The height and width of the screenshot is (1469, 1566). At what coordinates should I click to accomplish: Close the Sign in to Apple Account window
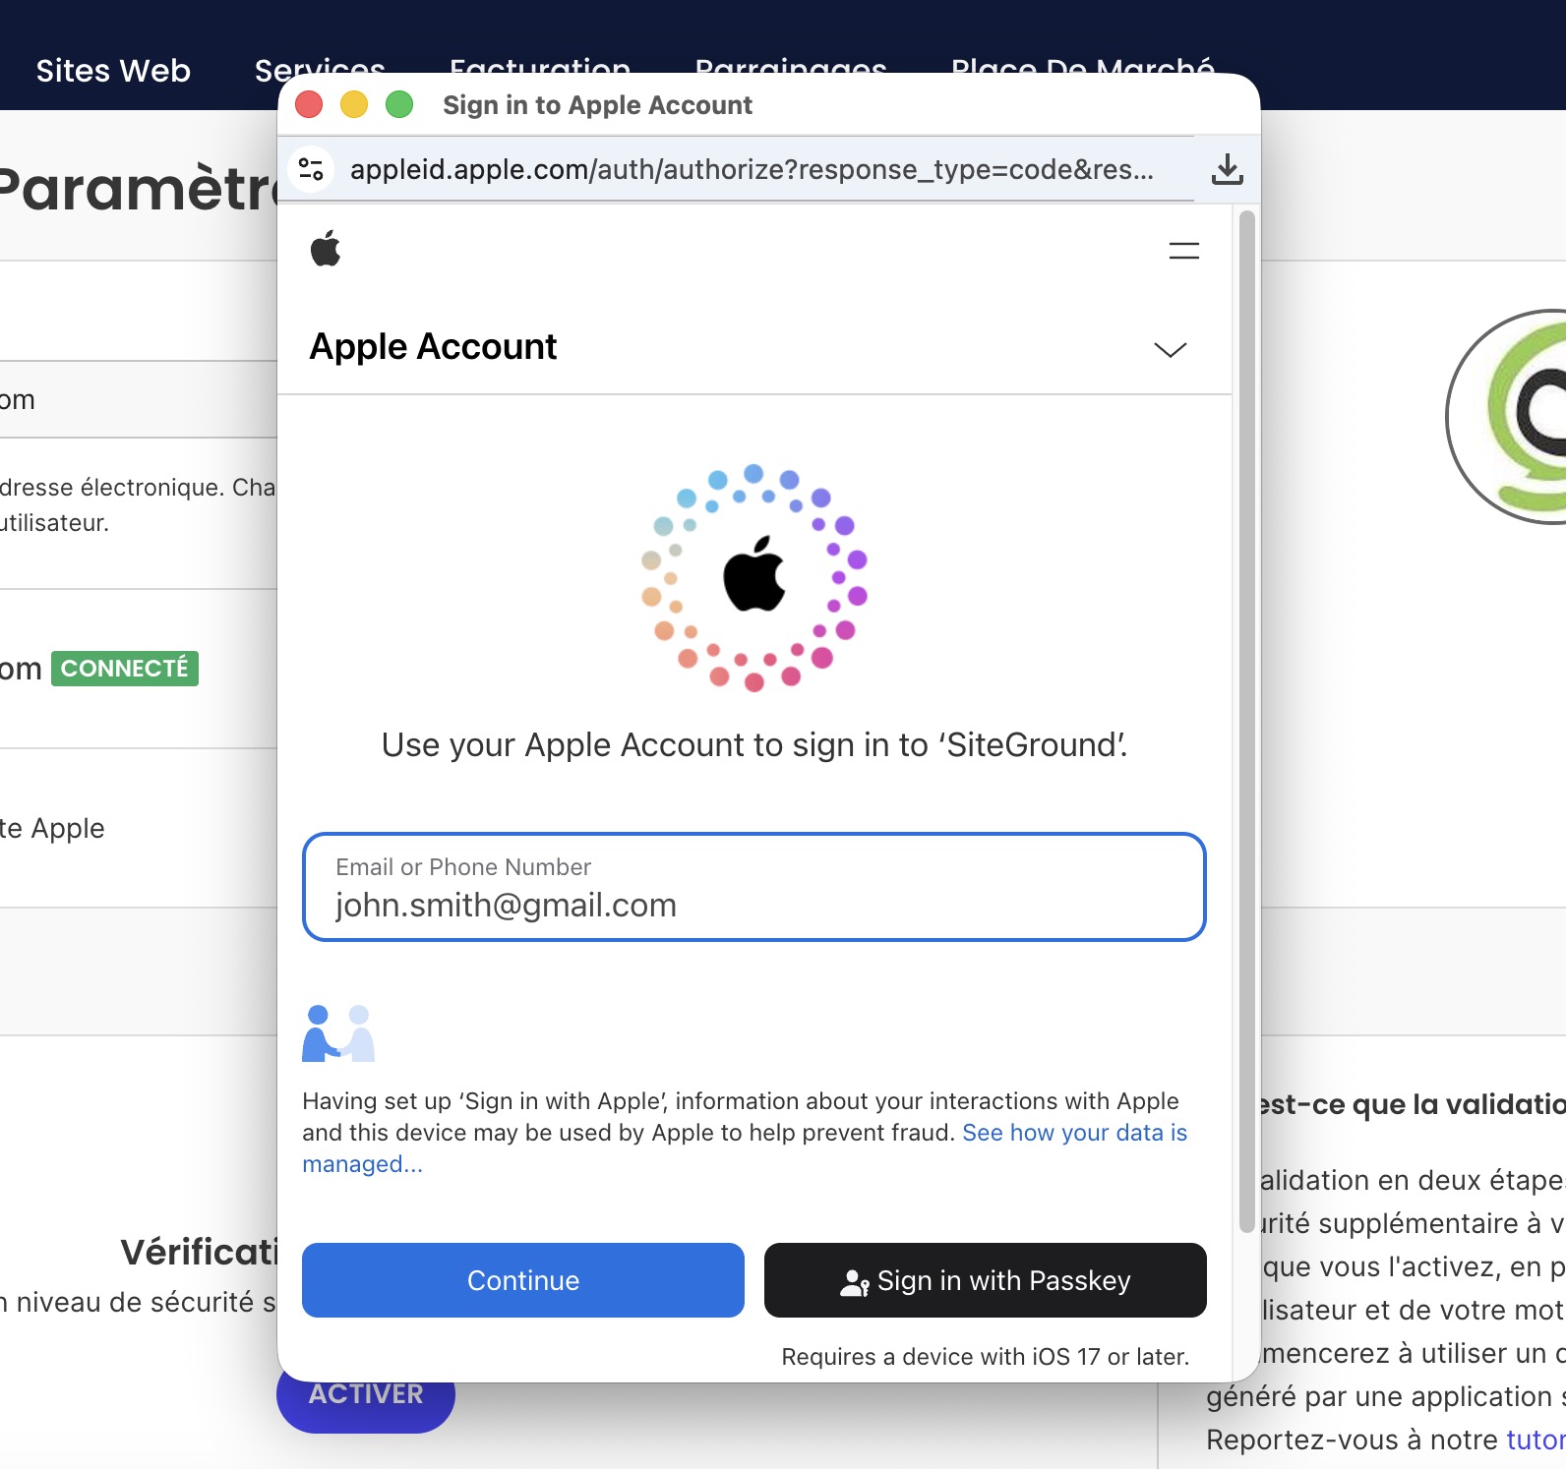(309, 104)
